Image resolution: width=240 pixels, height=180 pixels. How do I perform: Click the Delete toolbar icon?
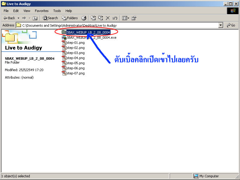[108, 18]
